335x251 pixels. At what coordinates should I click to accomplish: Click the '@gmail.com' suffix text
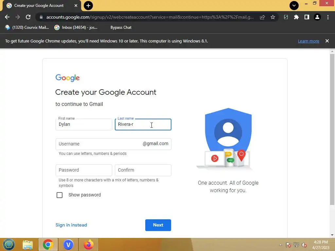point(155,144)
